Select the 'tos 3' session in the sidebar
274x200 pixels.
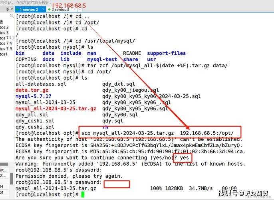[4, 33]
